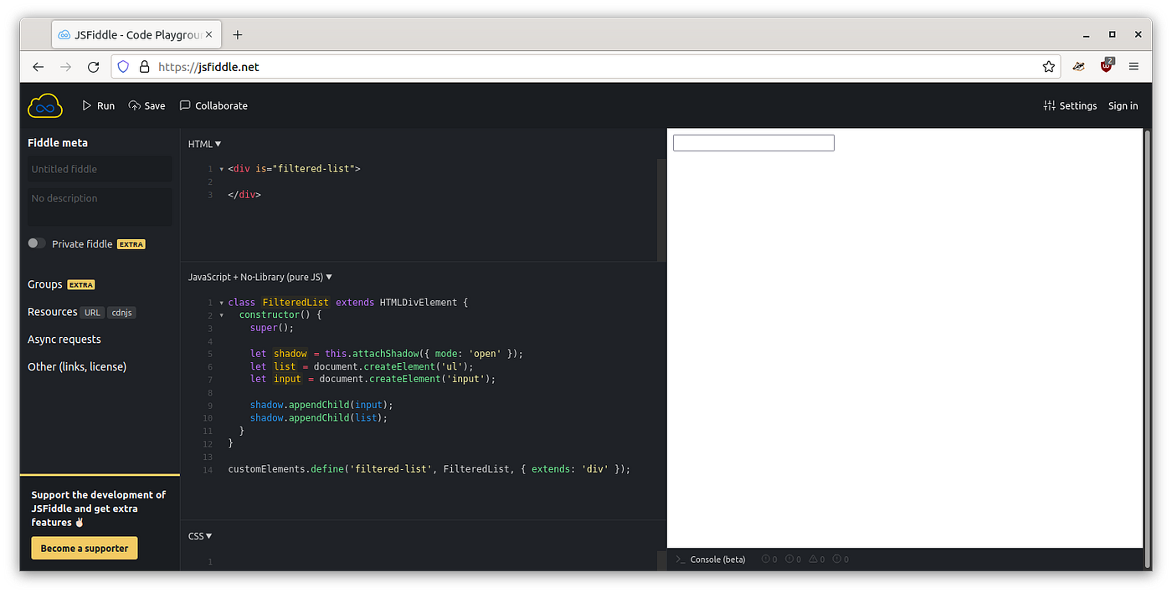The image size is (1172, 593).
Task: Click the JSFiddle cloud logo
Action: (x=45, y=105)
